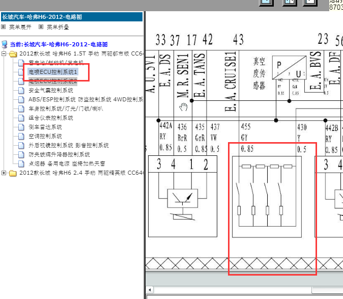Click page icon beside 电喷ECU控制系统2
343x299 pixels.
coord(21,81)
